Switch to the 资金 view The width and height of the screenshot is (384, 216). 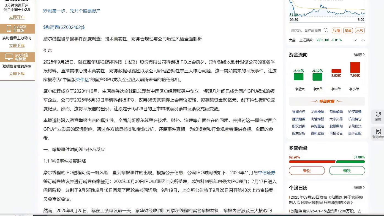(348, 31)
